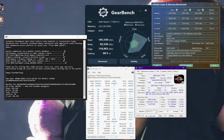Click the Core Speed value in CPU-Z
Image resolution: width=224 pixels, height=140 pixels.
pyautogui.click(x=152, y=100)
